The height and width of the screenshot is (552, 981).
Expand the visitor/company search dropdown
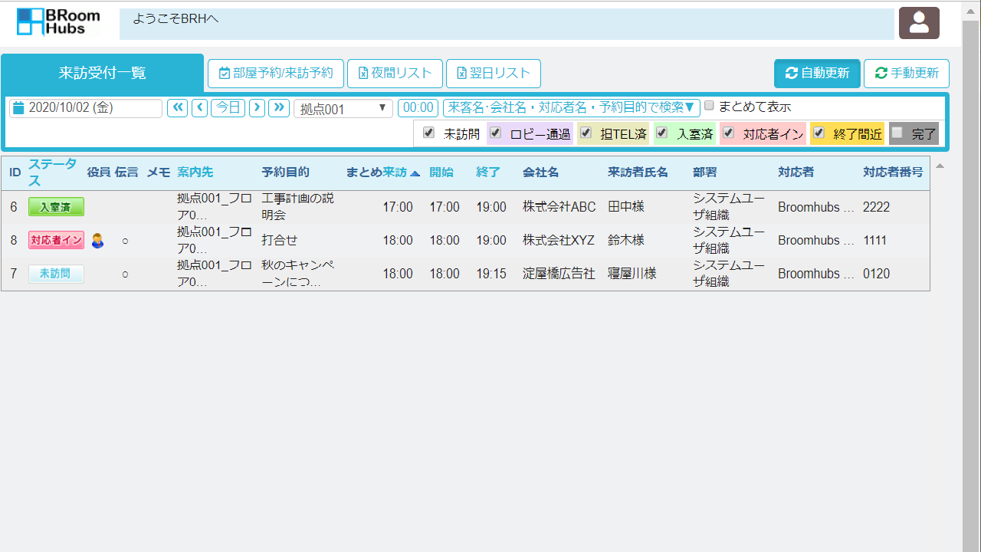point(571,107)
